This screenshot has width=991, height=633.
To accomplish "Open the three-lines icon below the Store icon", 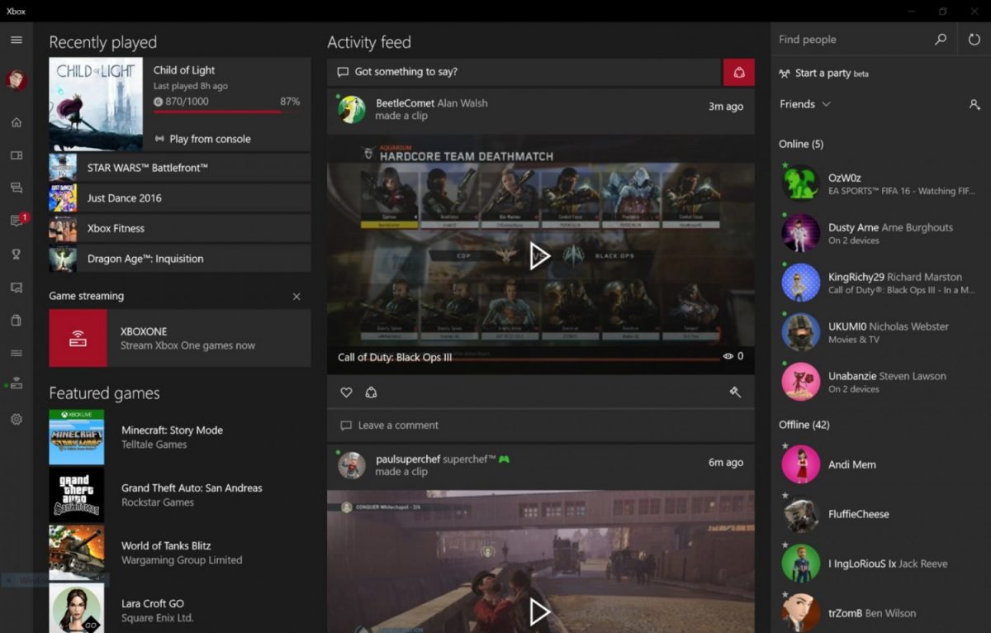I will (x=17, y=353).
